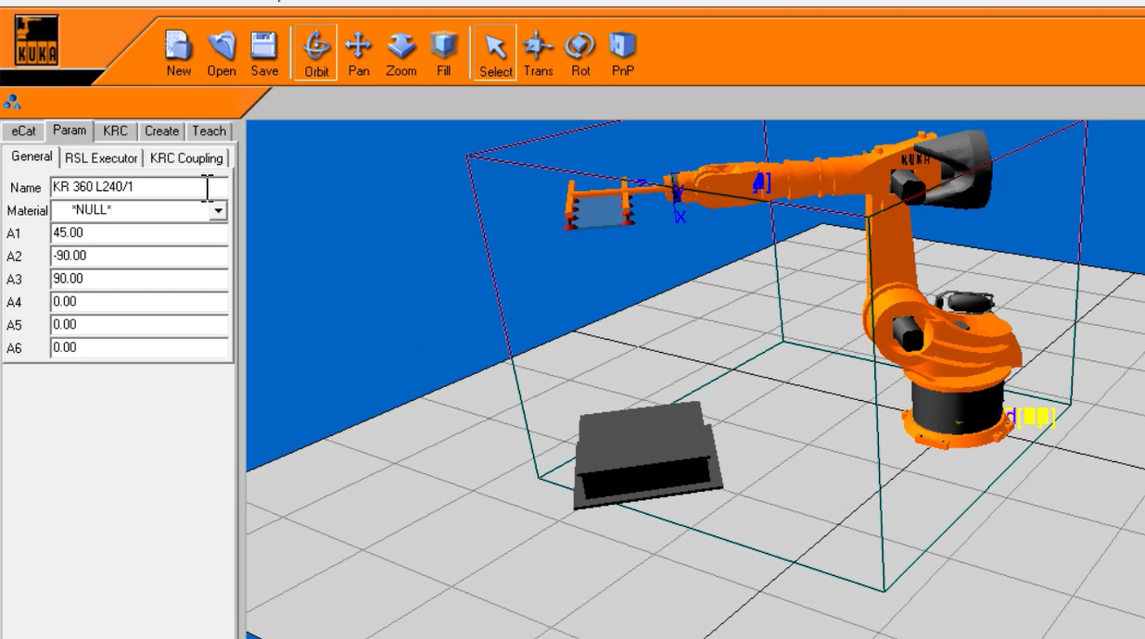Open the KRC tab
Viewport: 1145px width, 639px height.
[115, 132]
